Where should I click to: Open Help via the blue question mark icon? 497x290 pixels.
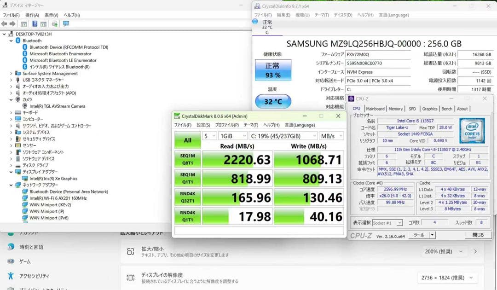point(35,23)
